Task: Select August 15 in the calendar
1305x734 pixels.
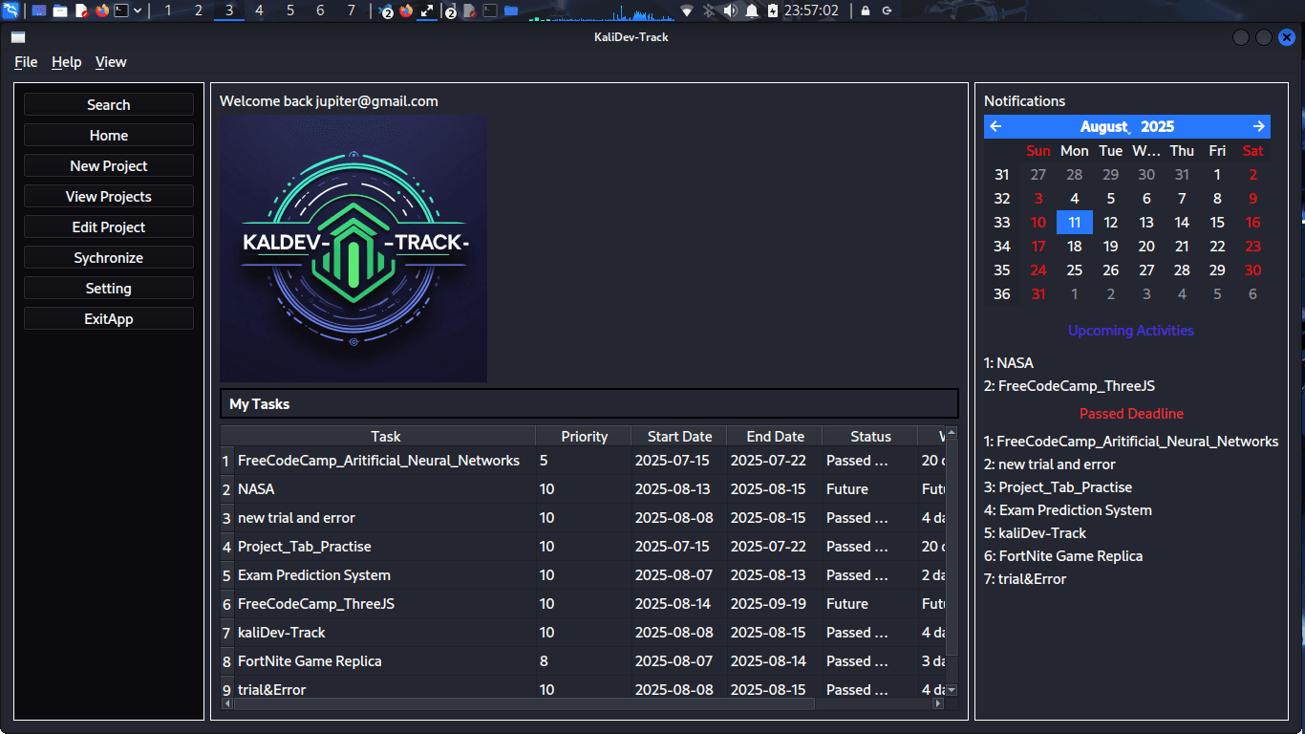Action: pyautogui.click(x=1217, y=223)
